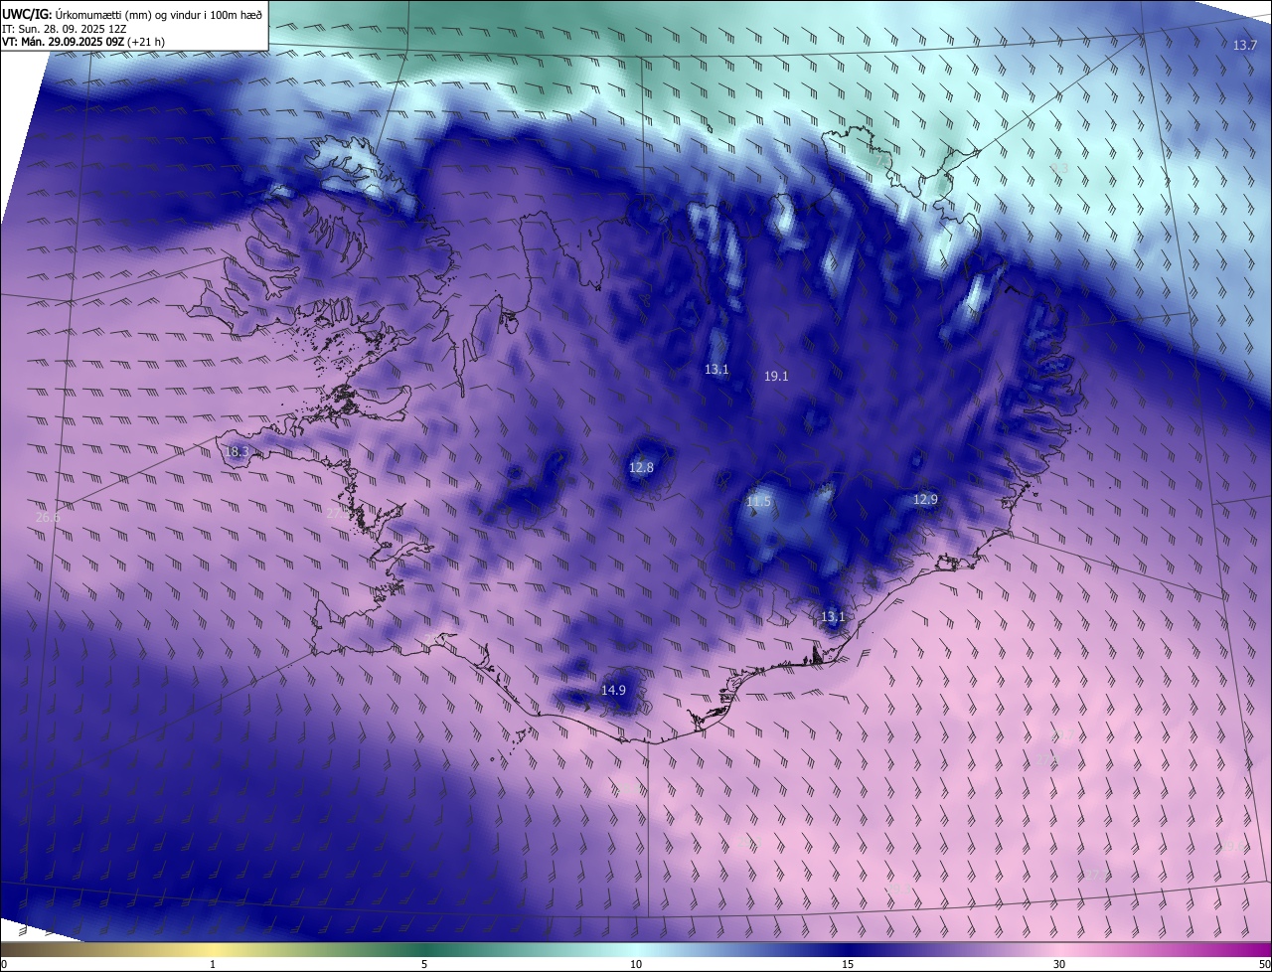Click the 13.7 value in the corner
This screenshot has width=1272, height=972.
point(1245,46)
